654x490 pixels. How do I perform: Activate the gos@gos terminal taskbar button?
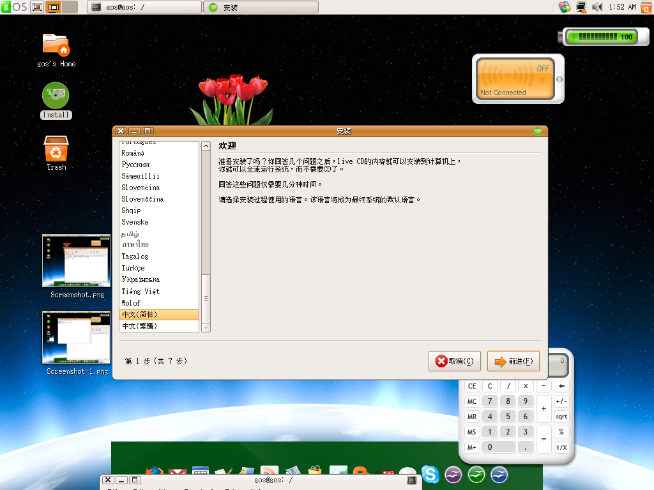(144, 7)
